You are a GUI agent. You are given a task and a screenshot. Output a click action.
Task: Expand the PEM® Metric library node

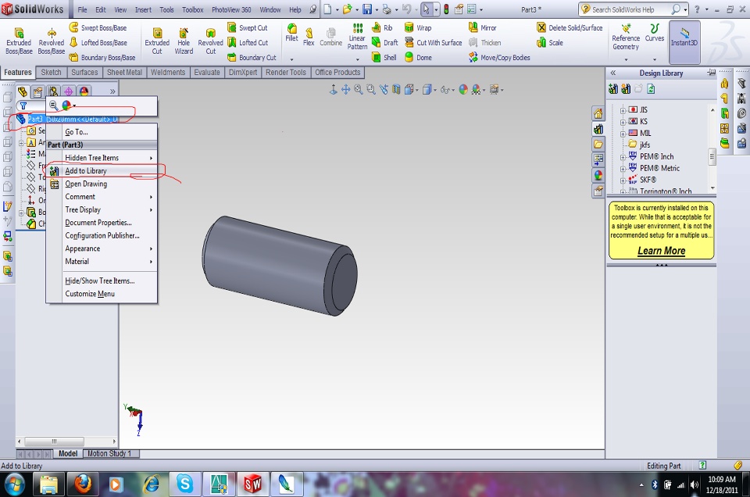coord(623,168)
